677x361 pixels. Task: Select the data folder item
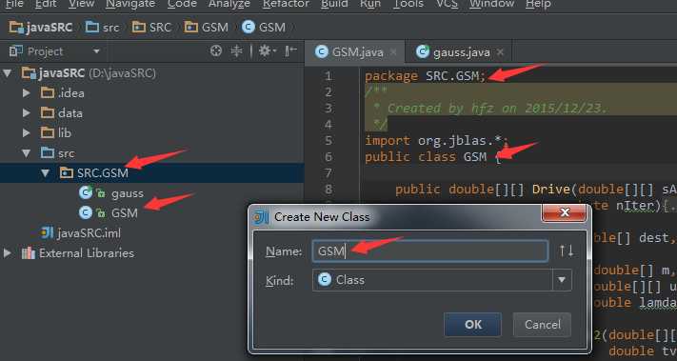(61, 113)
